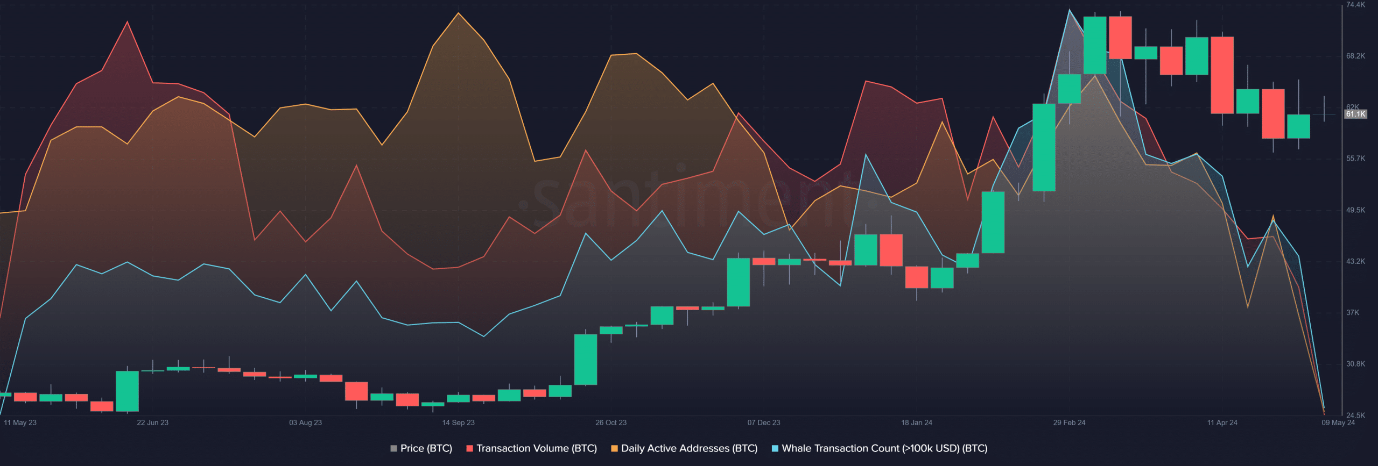Click the 07 Dec 23 date label
The height and width of the screenshot is (466, 1378).
[x=763, y=422]
